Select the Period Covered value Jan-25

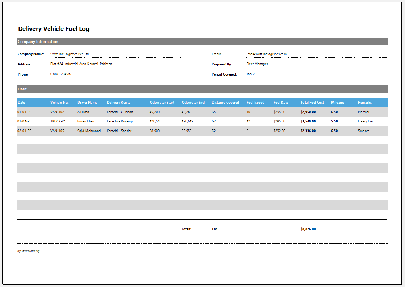click(x=251, y=74)
